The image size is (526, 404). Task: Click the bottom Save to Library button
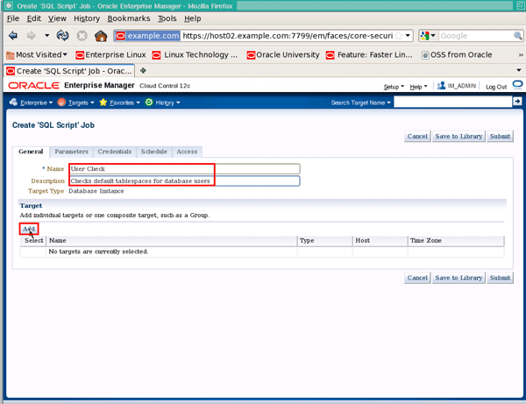pos(458,278)
